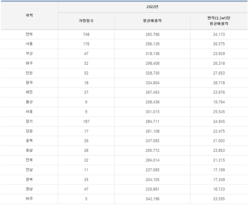This screenshot has width=248, height=205.
Task: Select the 대구 region cell
Action: tap(29, 64)
